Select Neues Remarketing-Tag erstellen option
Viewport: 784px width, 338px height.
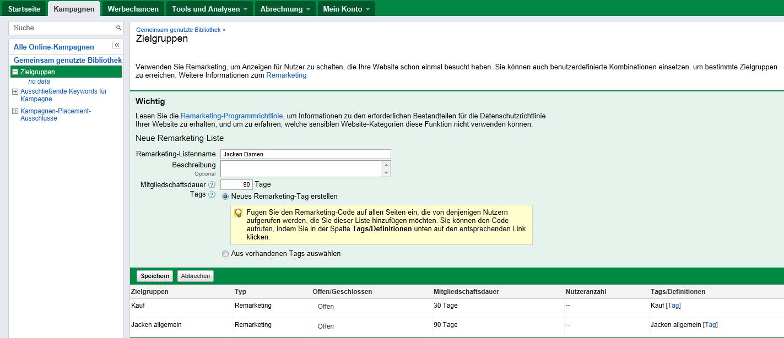point(225,197)
